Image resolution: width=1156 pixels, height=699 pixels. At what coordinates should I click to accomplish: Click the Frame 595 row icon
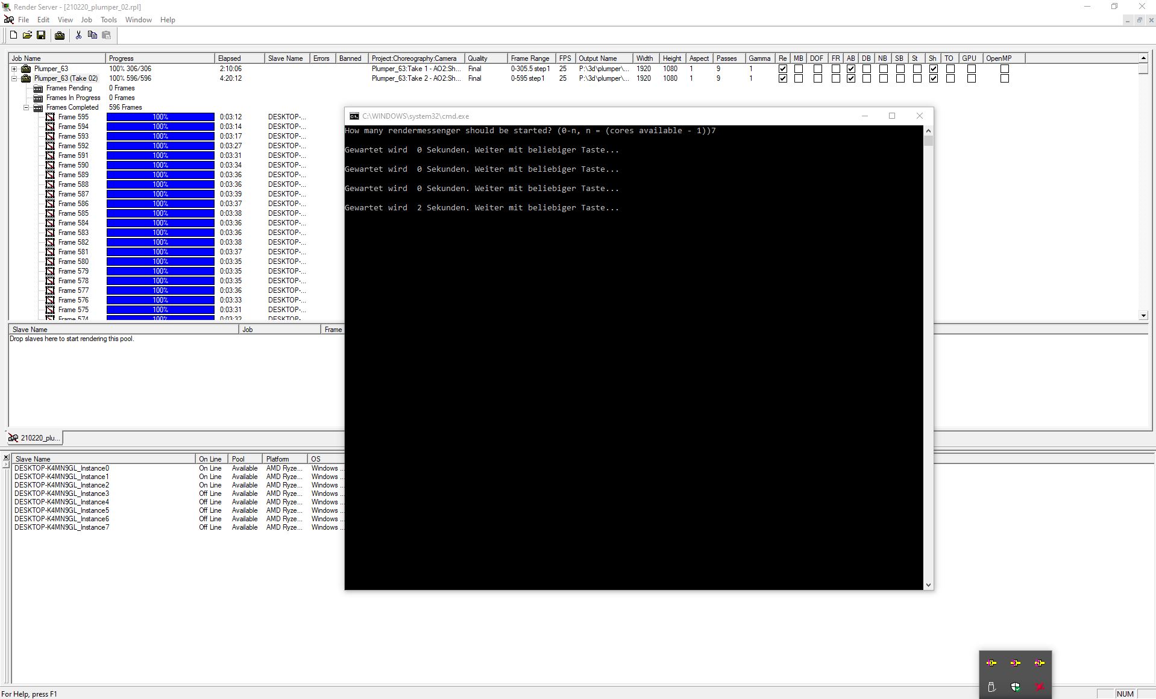[50, 117]
